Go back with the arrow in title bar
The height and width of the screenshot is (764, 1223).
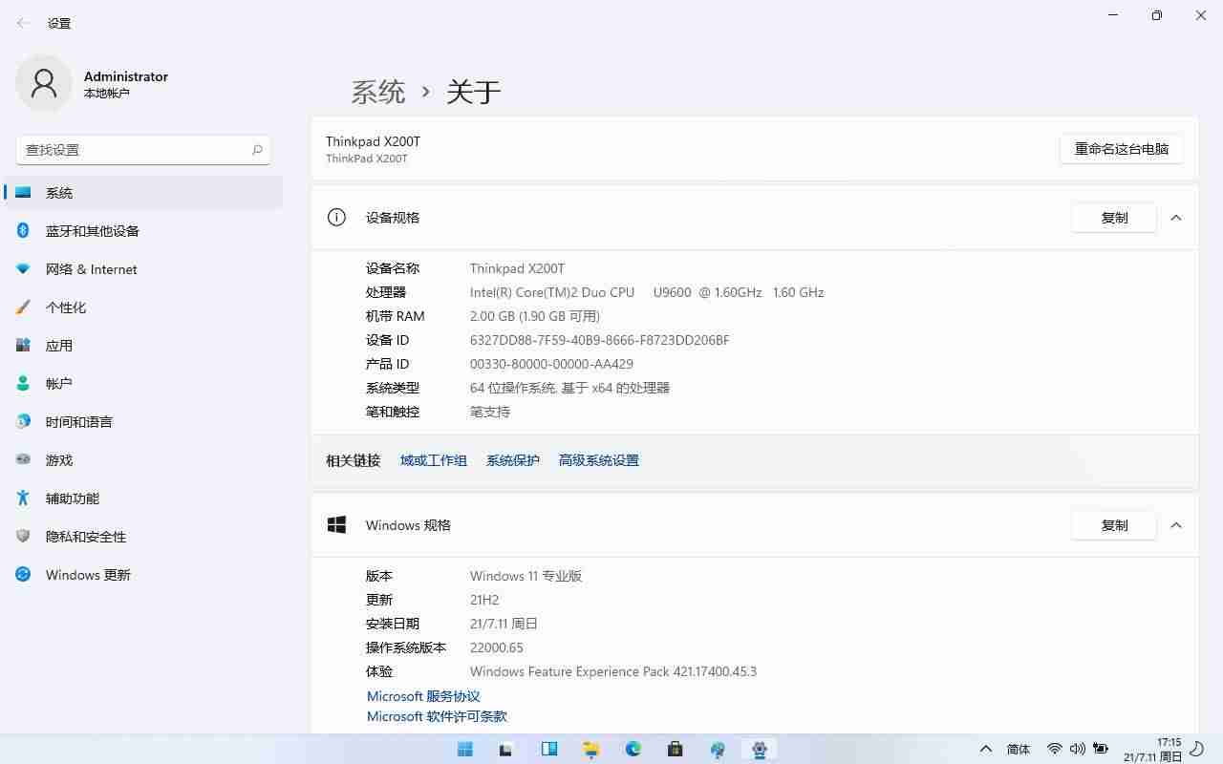24,23
